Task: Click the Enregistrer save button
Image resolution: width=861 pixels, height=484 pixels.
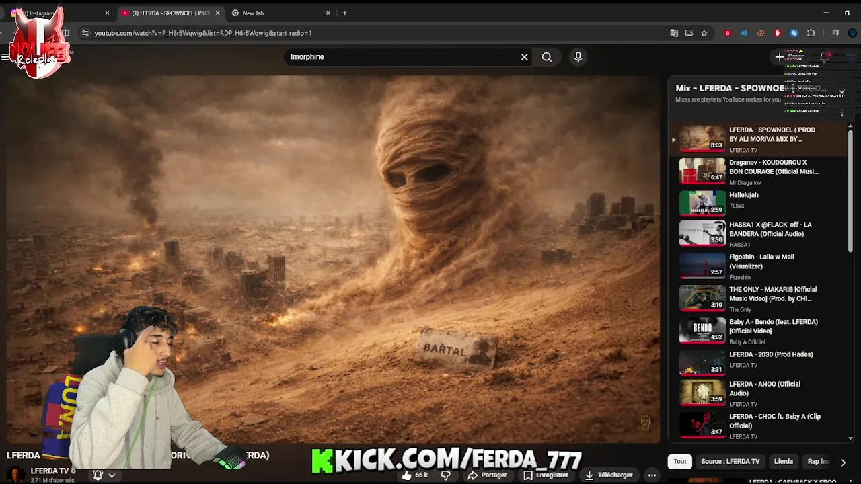Action: coord(546,475)
